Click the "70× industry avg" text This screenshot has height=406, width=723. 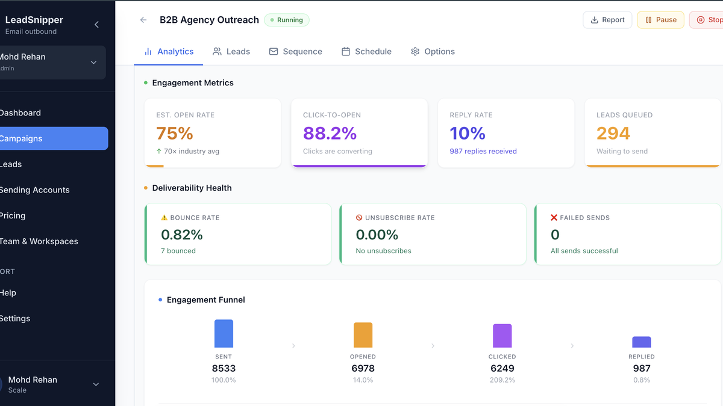point(192,152)
